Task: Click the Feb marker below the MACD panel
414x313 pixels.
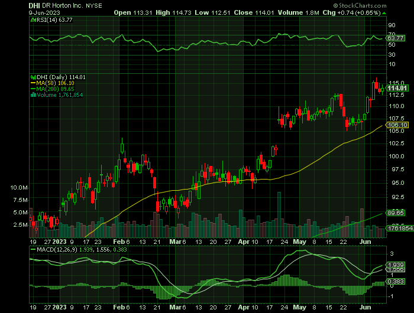Action: pyautogui.click(x=119, y=308)
